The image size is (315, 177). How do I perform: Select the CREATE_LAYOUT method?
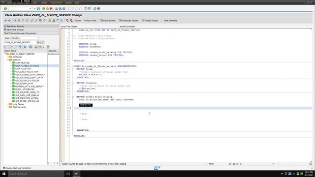23,69
